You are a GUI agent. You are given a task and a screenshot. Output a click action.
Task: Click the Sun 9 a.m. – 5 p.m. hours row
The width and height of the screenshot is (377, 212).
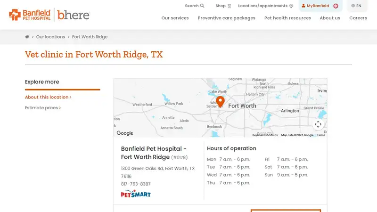(287, 175)
